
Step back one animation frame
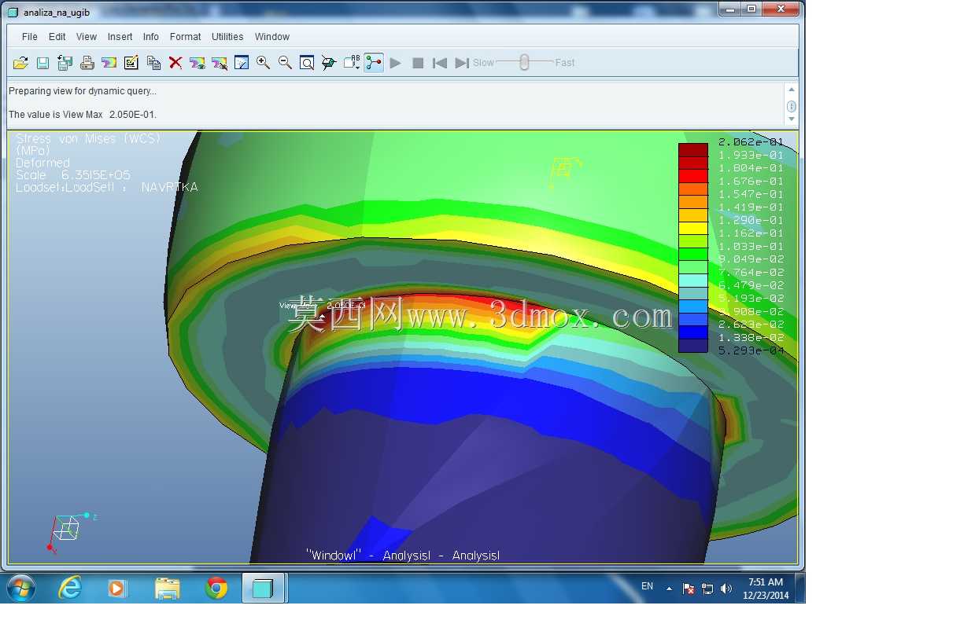tap(440, 63)
